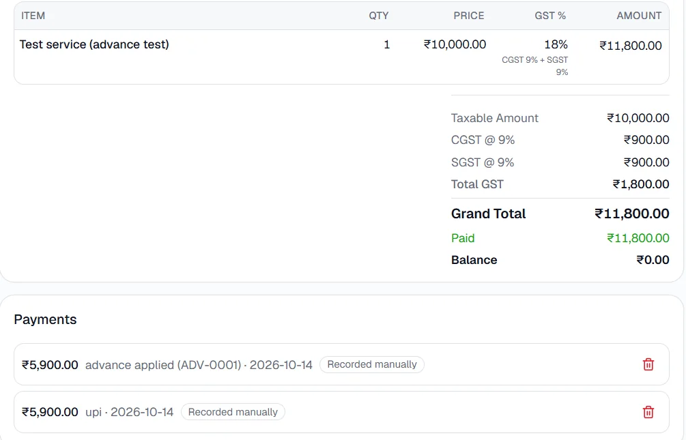This screenshot has width=686, height=440.
Task: Select the ₹5,900.00 amount of upi payment
Action: coord(50,412)
